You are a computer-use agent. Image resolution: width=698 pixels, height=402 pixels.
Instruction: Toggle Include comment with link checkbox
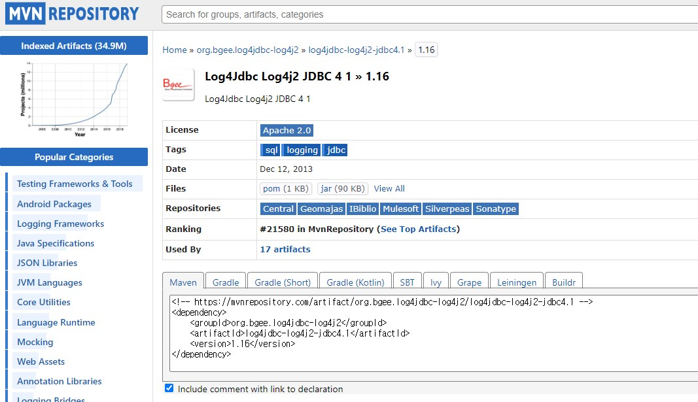[169, 388]
